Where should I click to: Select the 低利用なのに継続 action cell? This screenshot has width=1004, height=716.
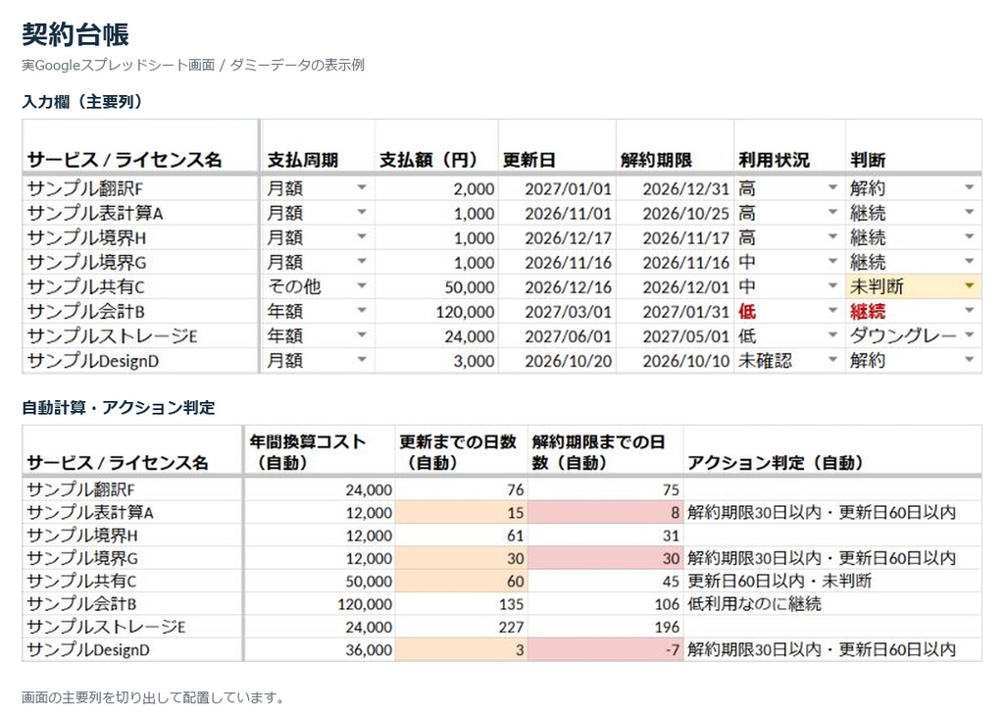832,604
